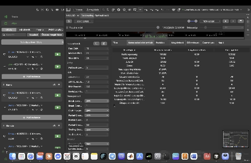Image resolution: width=251 pixels, height=163 pixels.
Task: Adjust the backtest date range slider handle
Action: pos(189,21)
